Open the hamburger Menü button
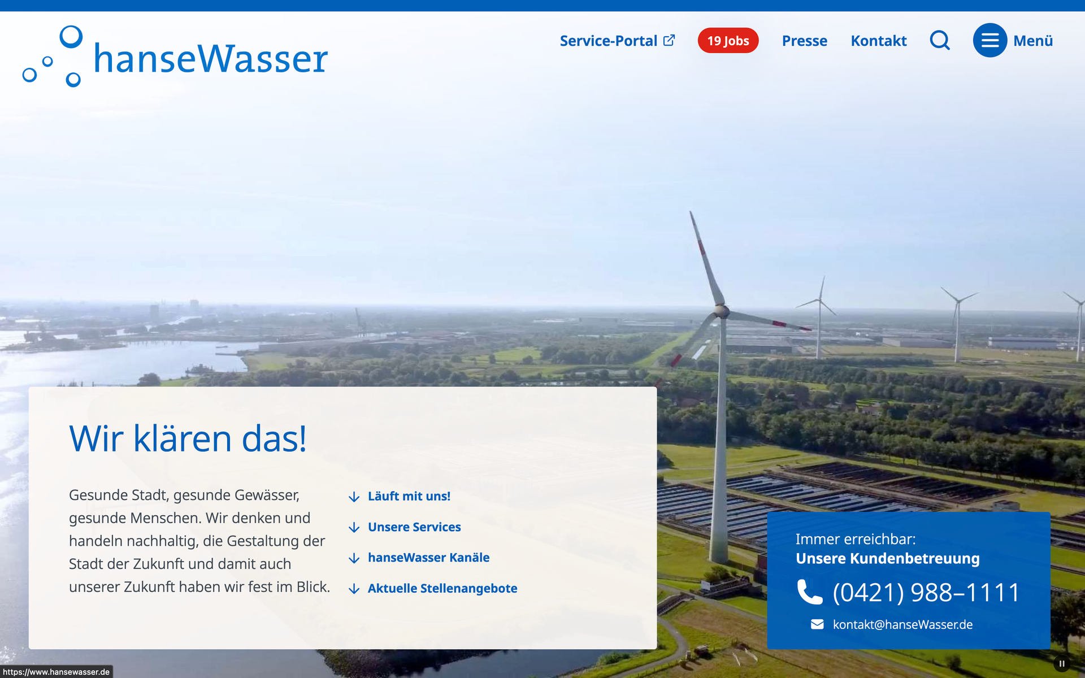1085x678 pixels. [x=989, y=41]
